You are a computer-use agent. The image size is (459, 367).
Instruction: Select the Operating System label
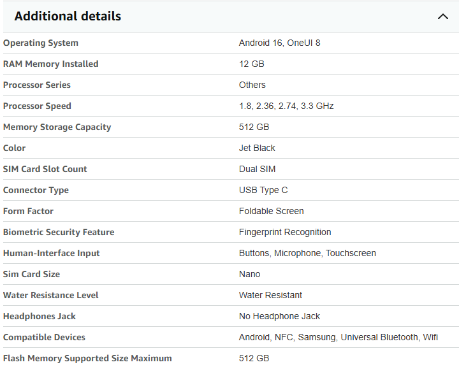point(41,43)
